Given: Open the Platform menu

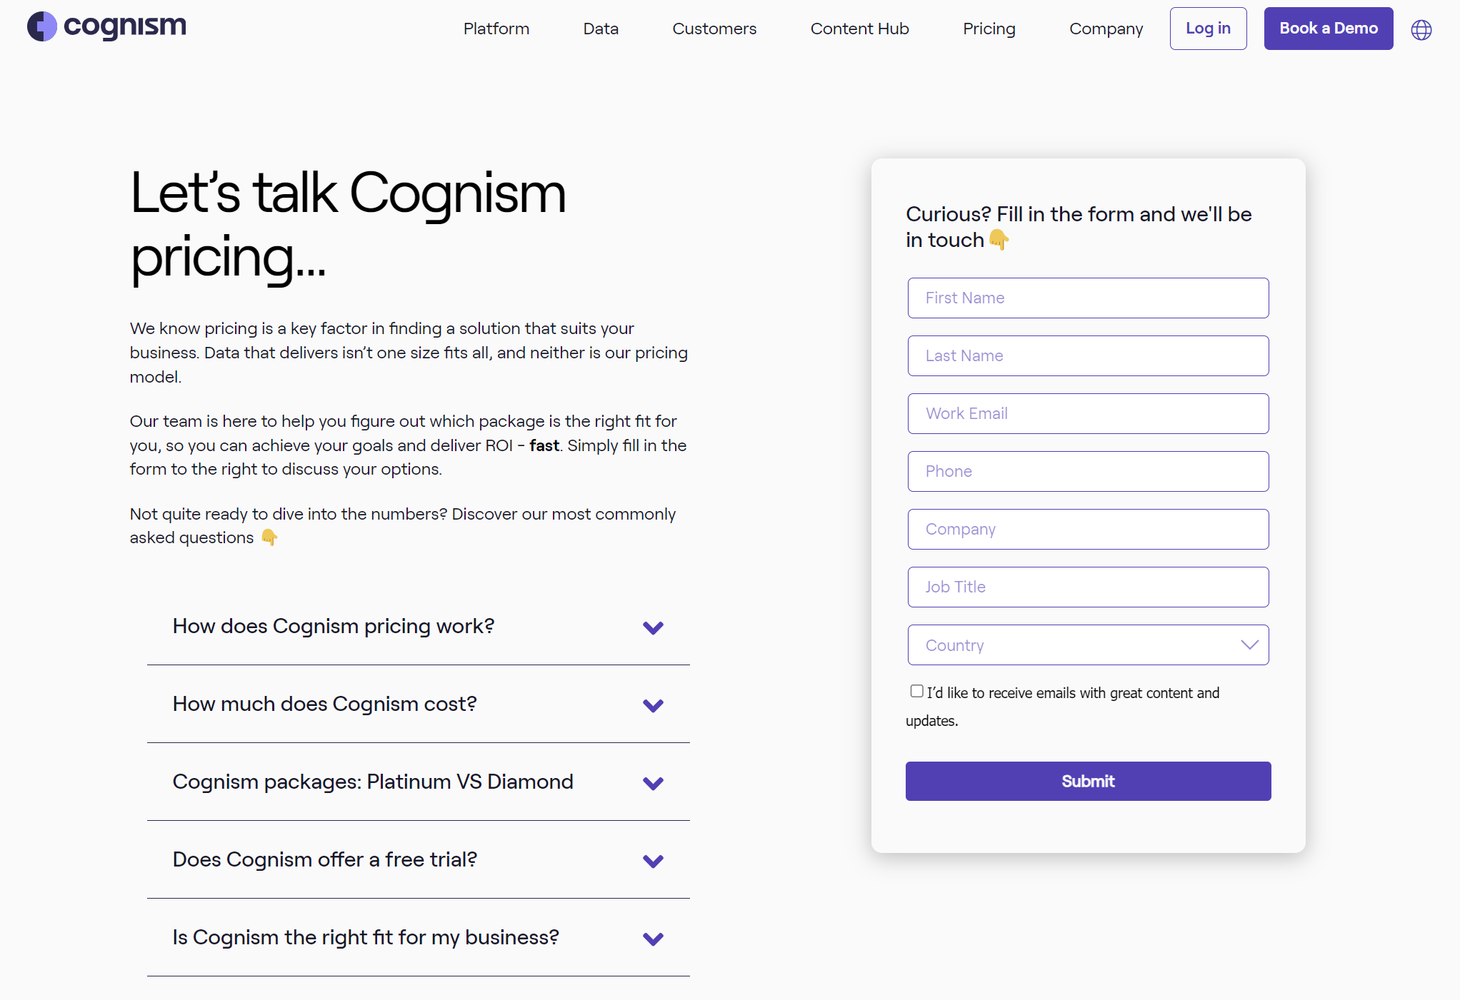Looking at the screenshot, I should pyautogui.click(x=496, y=29).
